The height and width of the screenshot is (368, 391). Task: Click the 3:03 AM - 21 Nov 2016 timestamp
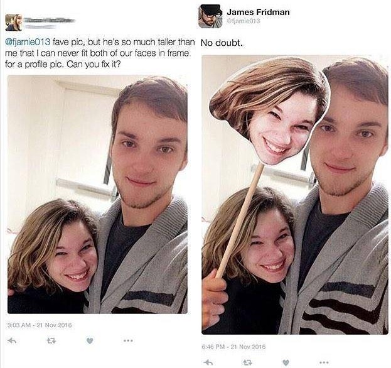[40, 325]
